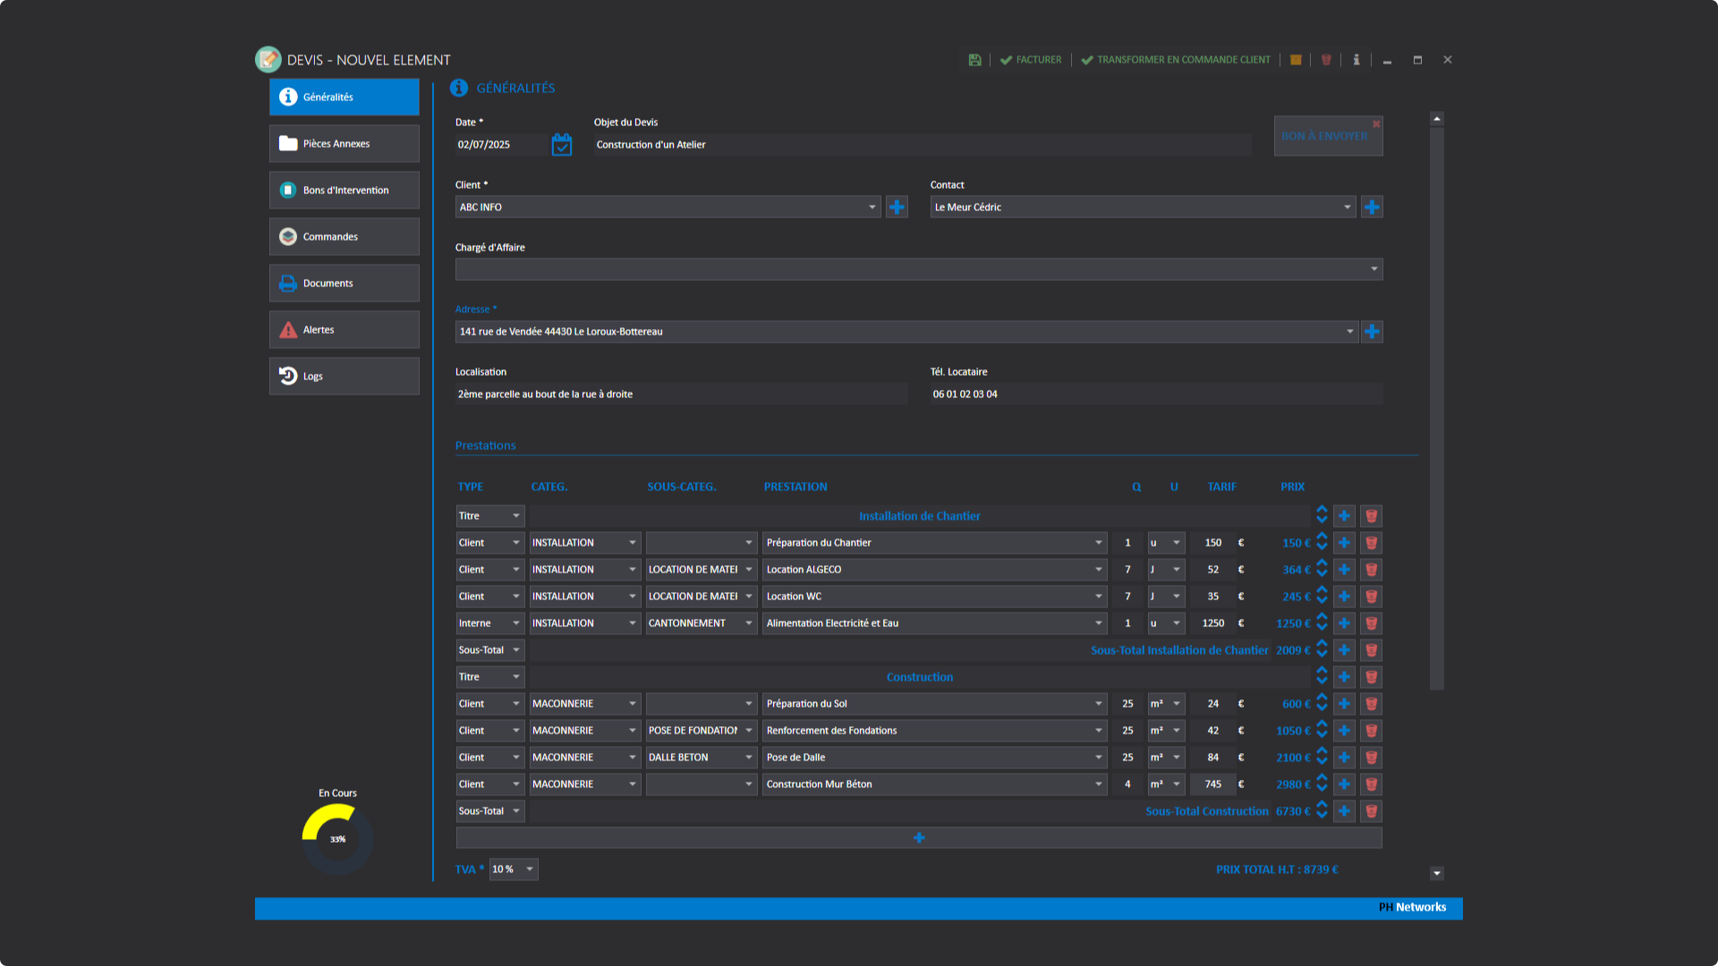Expand the Chargé d'Affaire dropdown
Image resolution: width=1718 pixels, height=966 pixels.
pos(919,269)
